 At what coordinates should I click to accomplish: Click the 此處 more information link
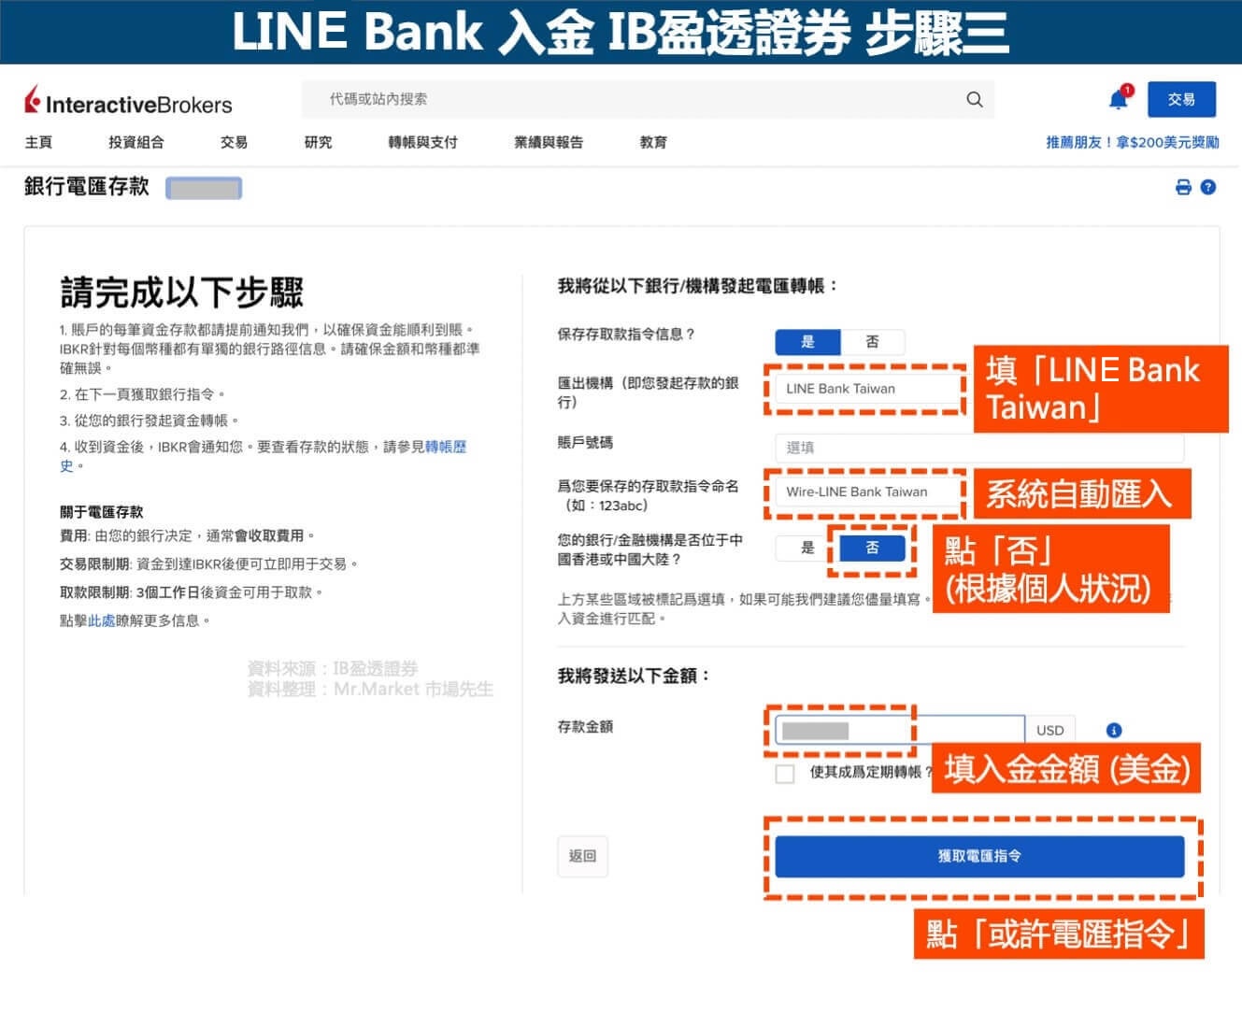101,620
